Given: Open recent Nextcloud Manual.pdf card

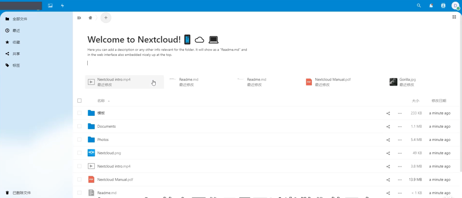Looking at the screenshot, I should point(332,82).
